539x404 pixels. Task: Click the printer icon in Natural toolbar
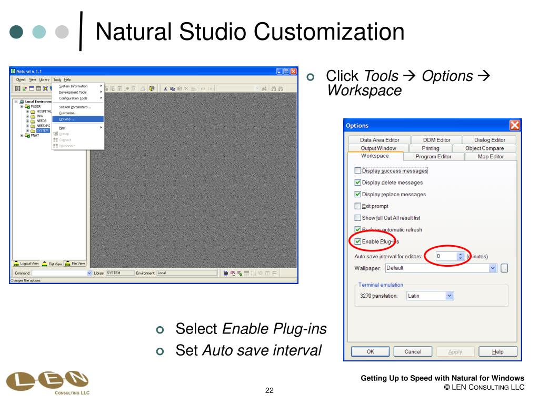click(x=143, y=88)
